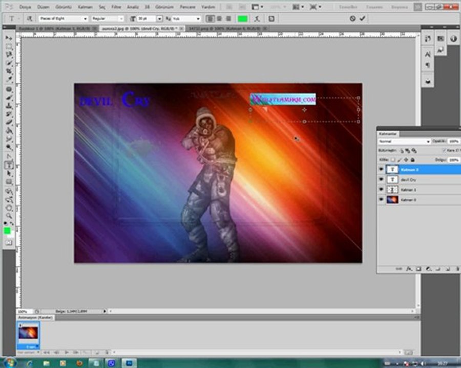
Task: Click the green text color swatch
Action: tap(243, 19)
